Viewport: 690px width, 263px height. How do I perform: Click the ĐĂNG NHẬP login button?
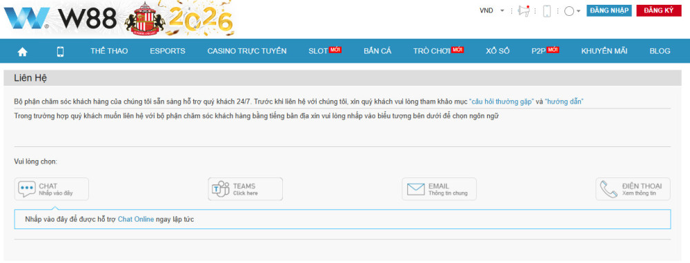pos(609,10)
